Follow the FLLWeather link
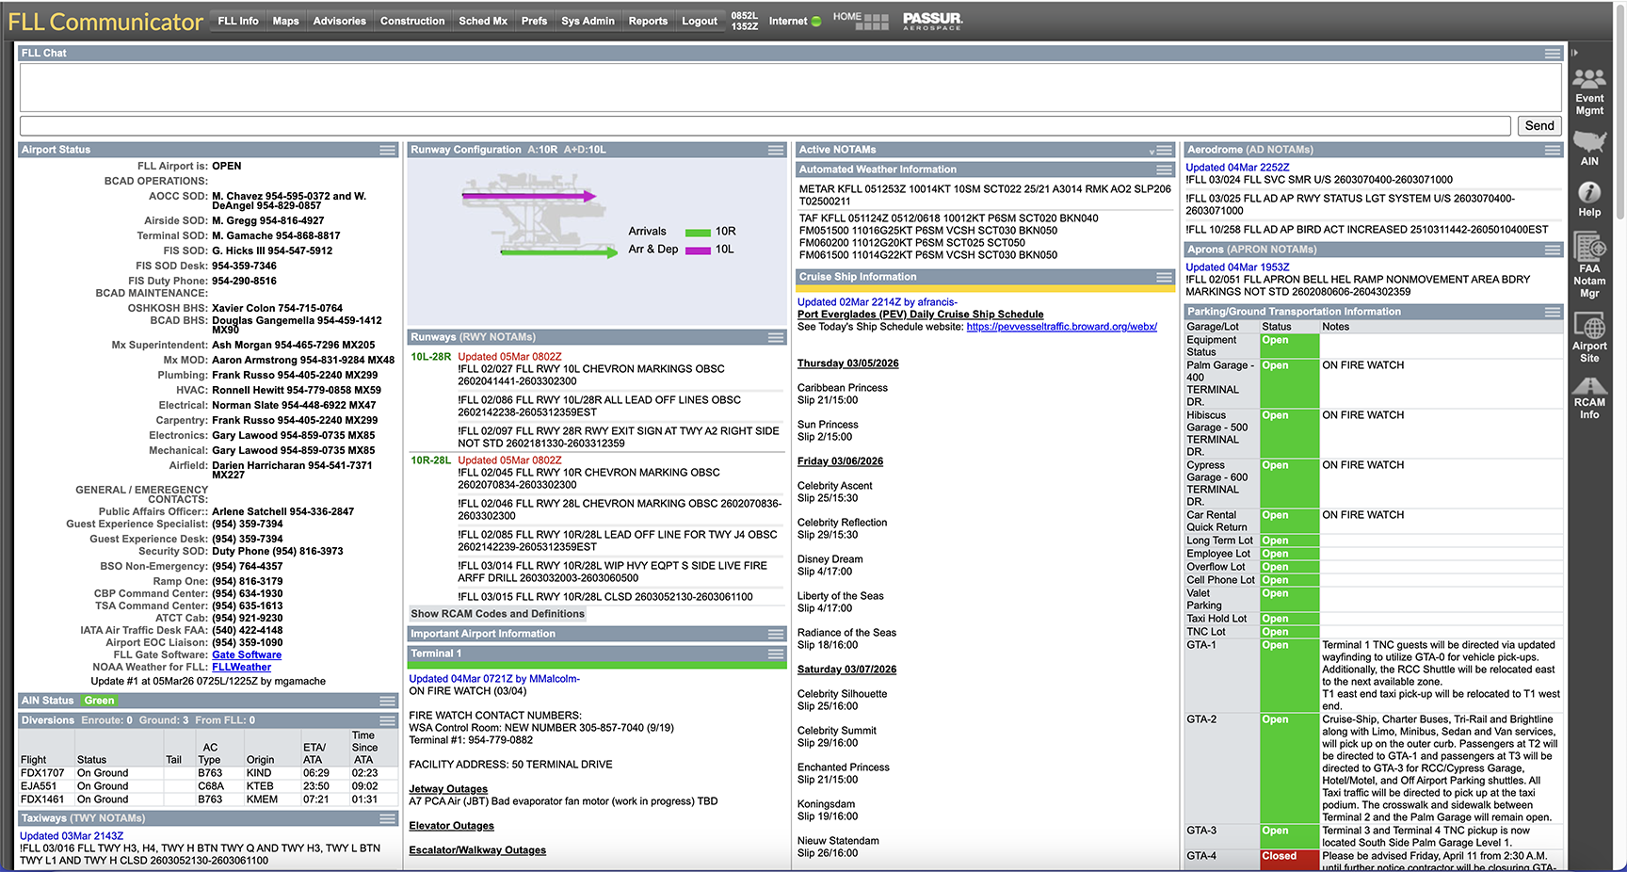 pos(241,668)
